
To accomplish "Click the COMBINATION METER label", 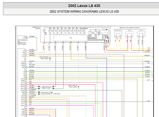I will click(36, 28).
